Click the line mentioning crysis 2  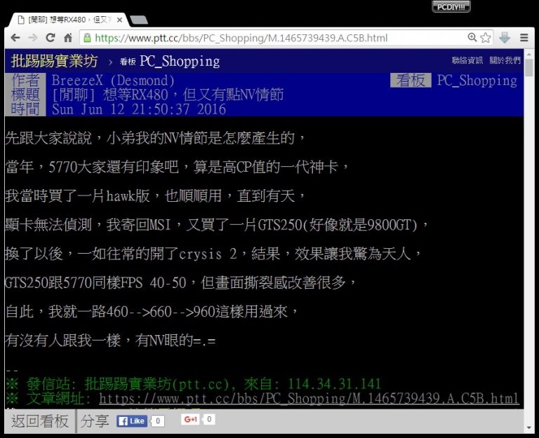214,254
